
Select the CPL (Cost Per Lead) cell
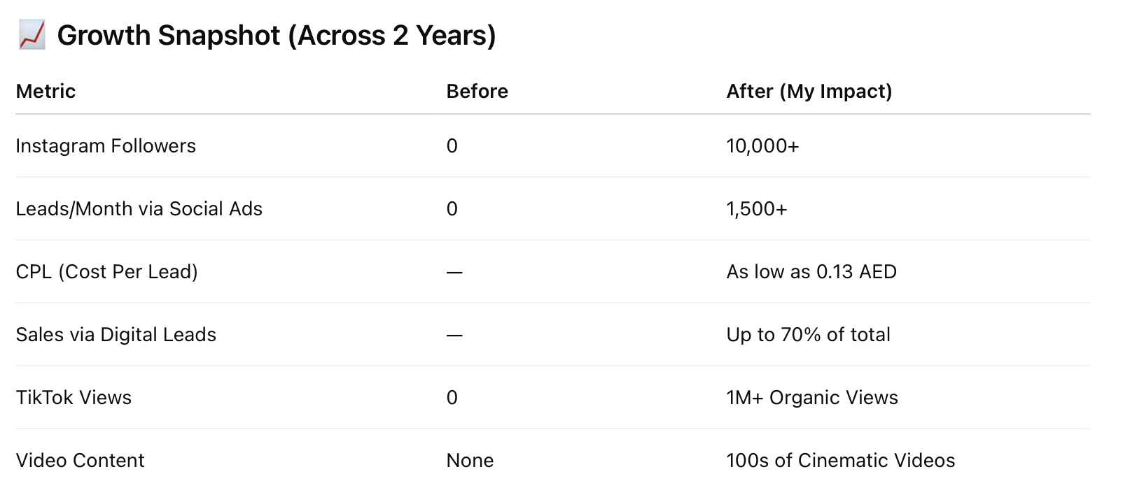point(106,272)
